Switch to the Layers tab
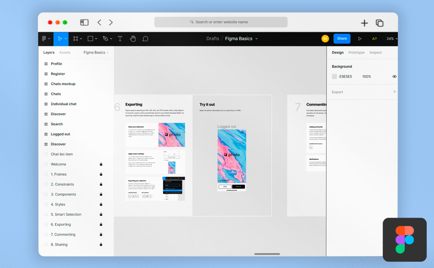This screenshot has height=268, width=434. tap(49, 52)
